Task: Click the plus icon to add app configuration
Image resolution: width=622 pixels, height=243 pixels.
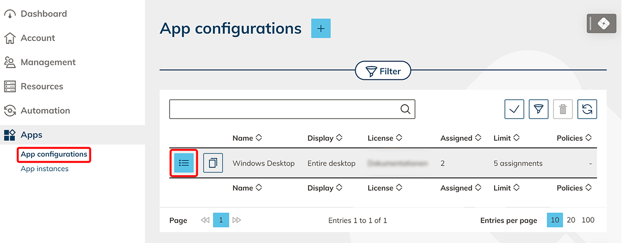Action: click(x=321, y=29)
